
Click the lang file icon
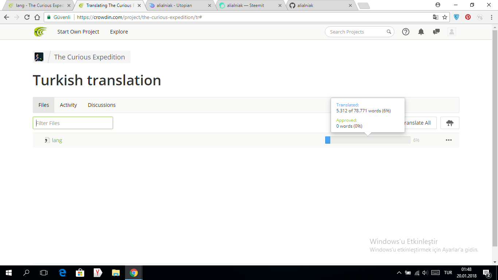coord(47,140)
